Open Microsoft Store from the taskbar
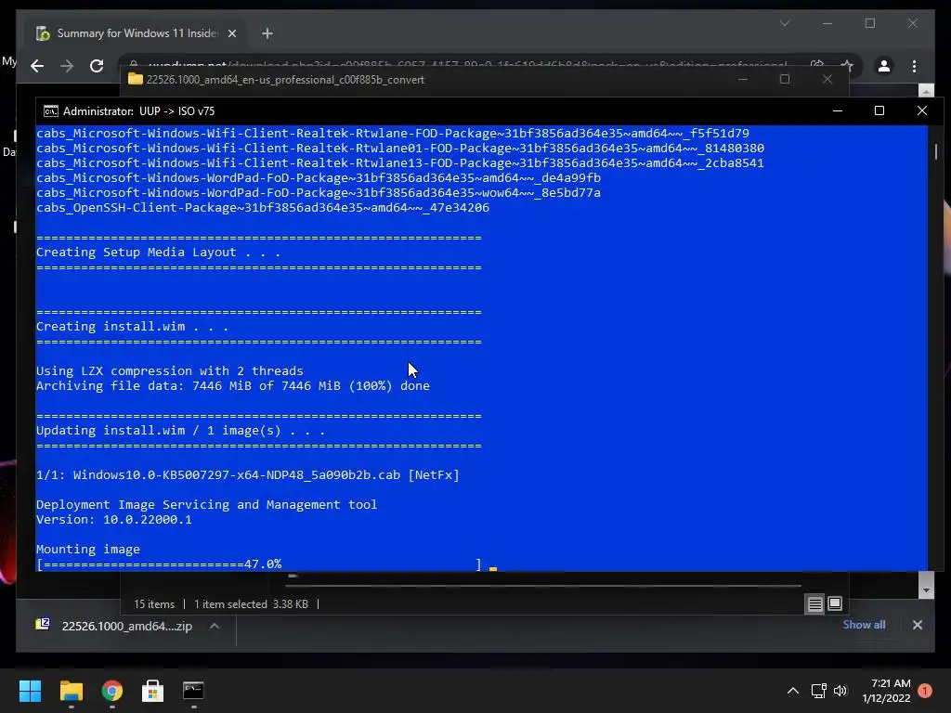The width and height of the screenshot is (951, 713). coord(153,691)
